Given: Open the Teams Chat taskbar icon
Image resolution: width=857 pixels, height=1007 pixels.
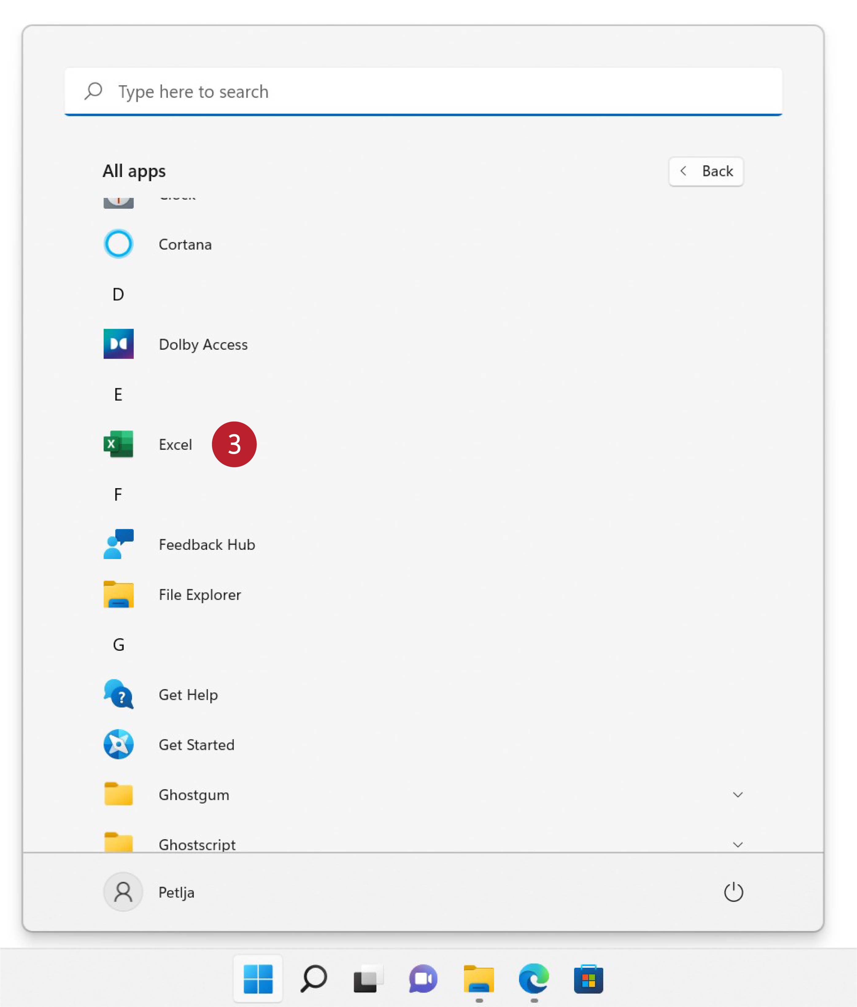Looking at the screenshot, I should [423, 979].
